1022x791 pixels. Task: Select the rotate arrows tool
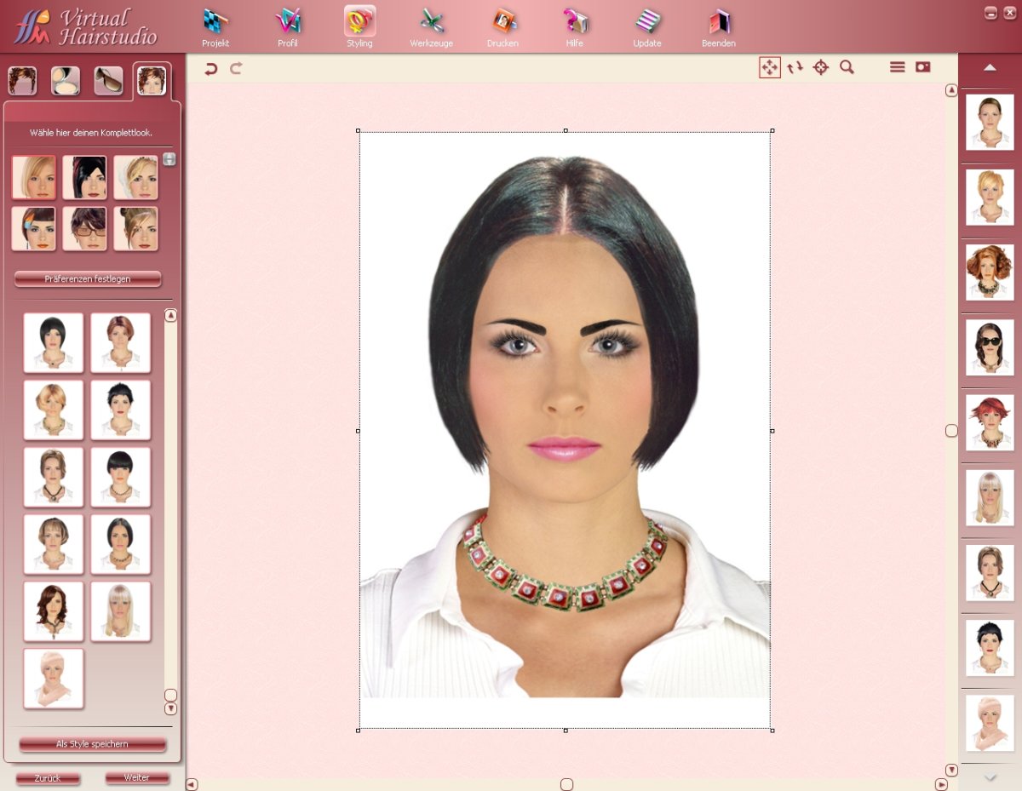[795, 67]
